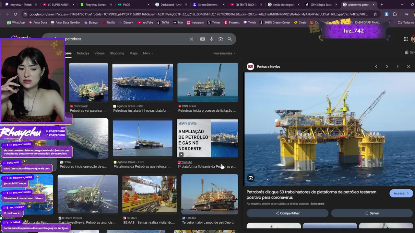Open CNN Brasil image about processo de licitação

tap(207, 83)
